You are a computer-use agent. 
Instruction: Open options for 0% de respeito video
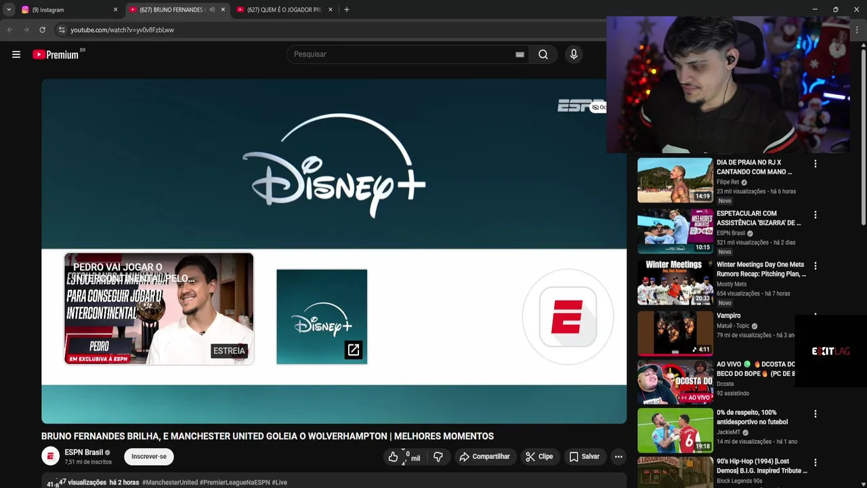pos(816,413)
